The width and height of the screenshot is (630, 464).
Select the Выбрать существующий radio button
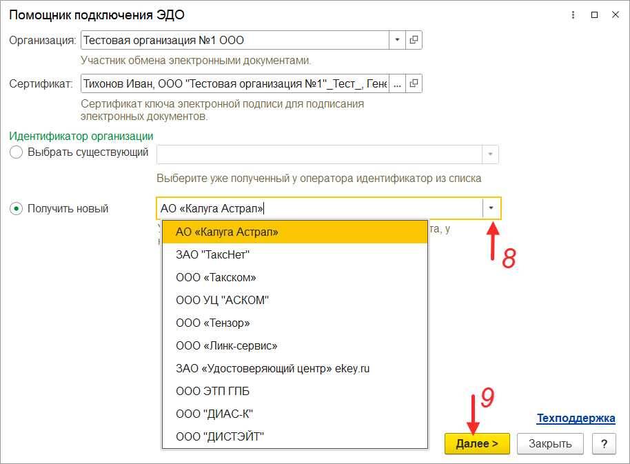click(x=16, y=152)
